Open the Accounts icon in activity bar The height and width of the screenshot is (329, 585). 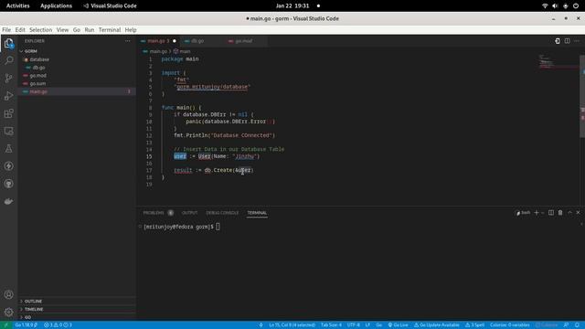[8, 294]
